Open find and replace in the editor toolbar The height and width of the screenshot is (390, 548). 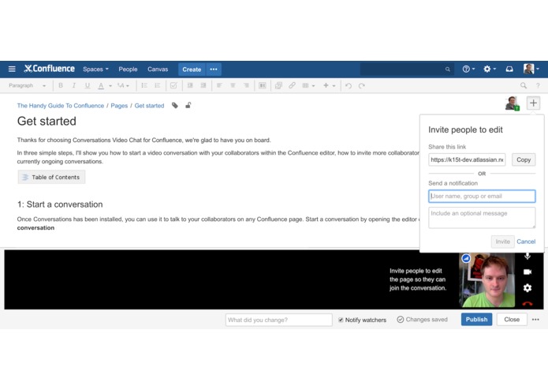[x=524, y=85]
